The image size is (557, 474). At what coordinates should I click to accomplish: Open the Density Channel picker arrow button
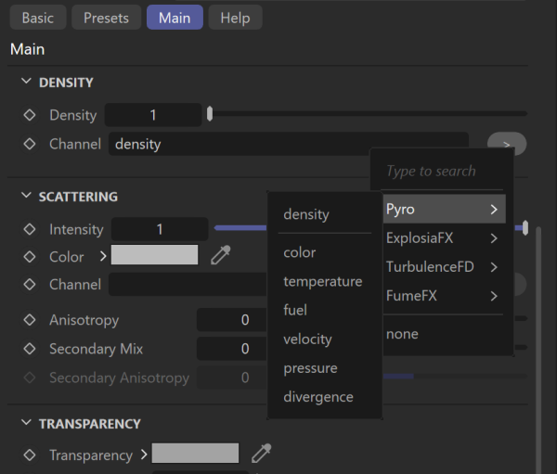point(507,144)
